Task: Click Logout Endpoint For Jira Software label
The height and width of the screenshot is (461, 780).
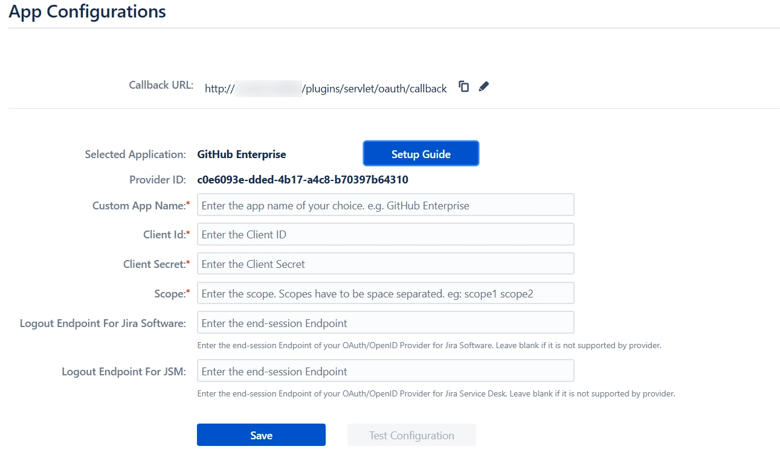Action: 103,323
